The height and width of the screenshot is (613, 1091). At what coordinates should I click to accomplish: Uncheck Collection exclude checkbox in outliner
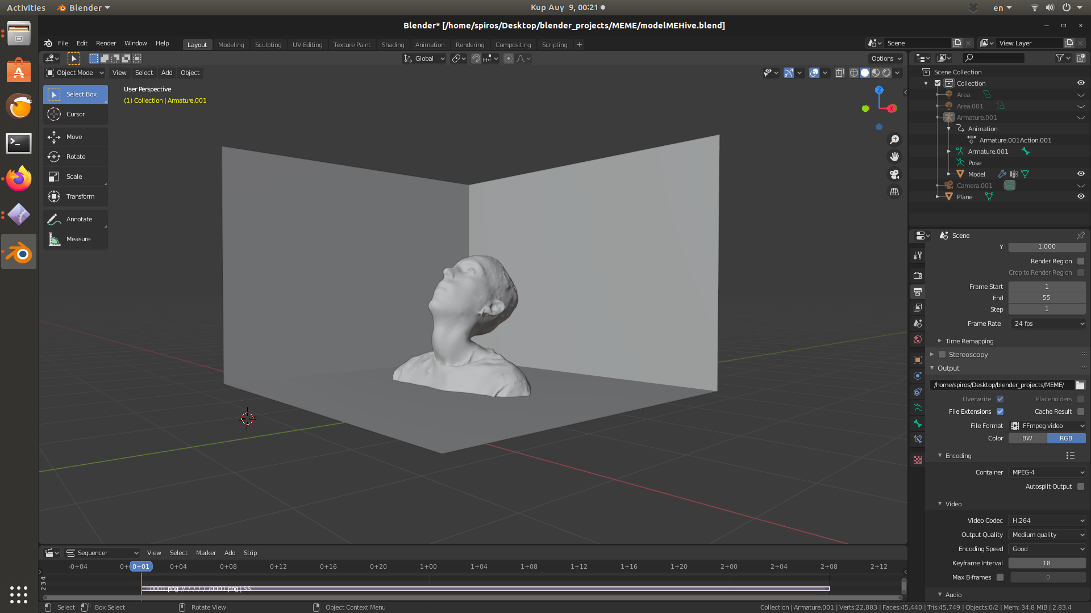(x=938, y=83)
